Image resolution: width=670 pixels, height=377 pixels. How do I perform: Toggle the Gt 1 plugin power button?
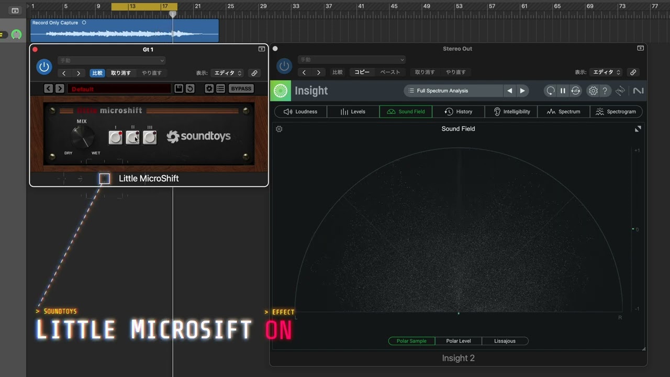(44, 66)
